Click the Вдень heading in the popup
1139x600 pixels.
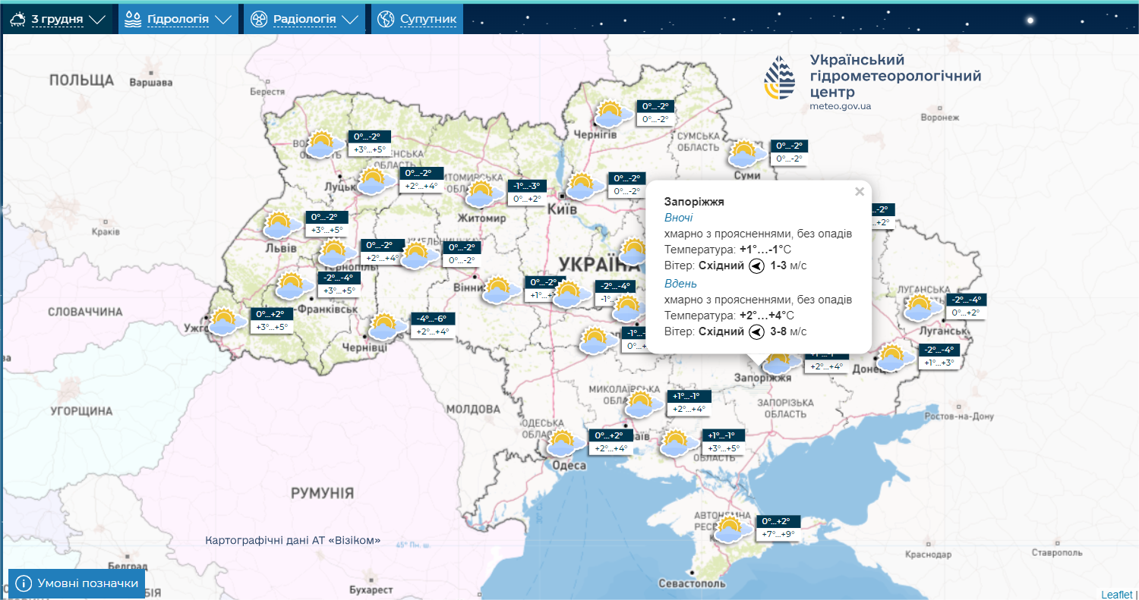click(x=680, y=284)
